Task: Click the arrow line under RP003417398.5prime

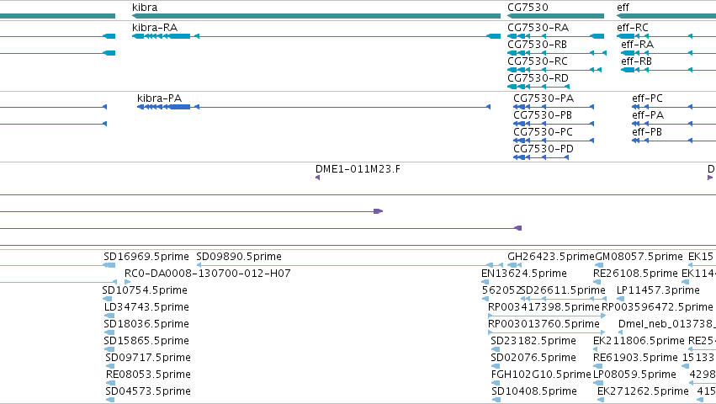Action: tap(547, 316)
